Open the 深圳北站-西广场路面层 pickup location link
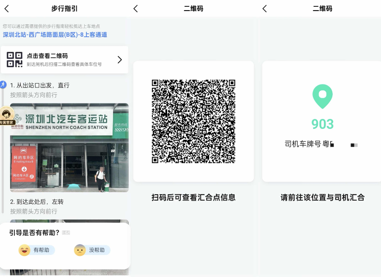Viewport: 381px width, 277px height. (x=55, y=35)
